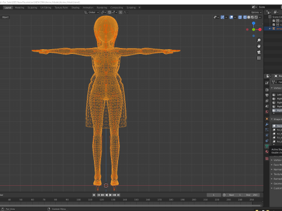The image size is (282, 211).
Task: Open the Scene properties tab icon
Action: 267,106
